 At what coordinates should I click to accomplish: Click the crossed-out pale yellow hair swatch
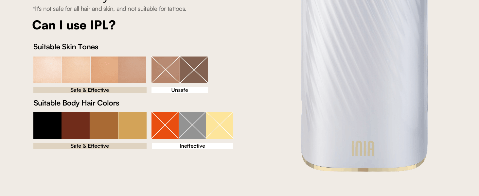(x=220, y=125)
